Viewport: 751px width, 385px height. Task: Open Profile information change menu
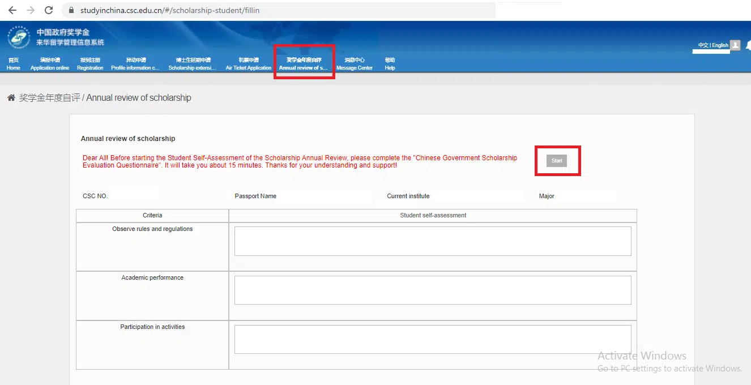[135, 64]
